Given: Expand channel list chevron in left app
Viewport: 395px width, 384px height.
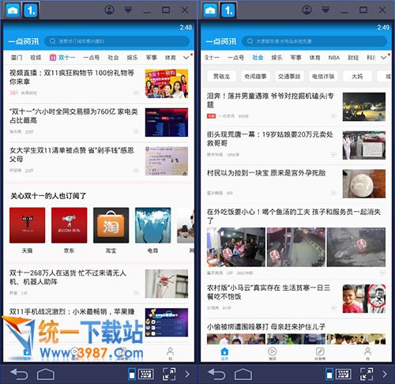Looking at the screenshot, I should (x=186, y=58).
